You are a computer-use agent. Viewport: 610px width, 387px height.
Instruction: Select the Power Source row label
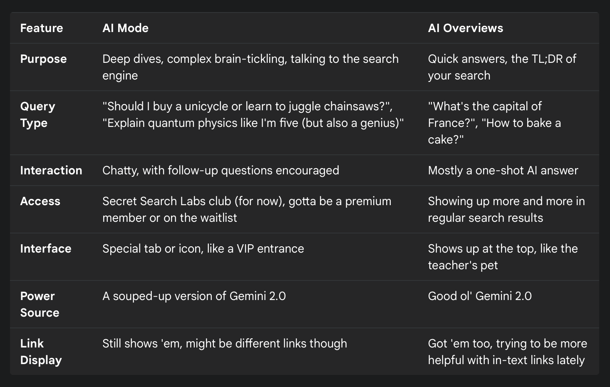pos(40,304)
